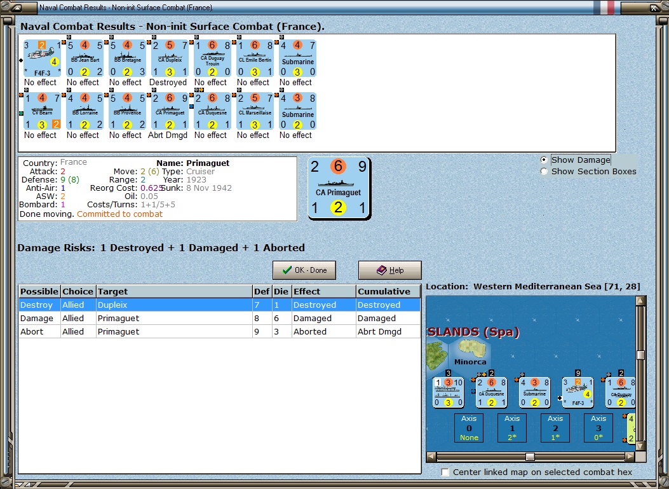Viewport: 669px width, 489px height.
Task: Select the CA Duquesne counter in results grid
Action: coord(212,111)
